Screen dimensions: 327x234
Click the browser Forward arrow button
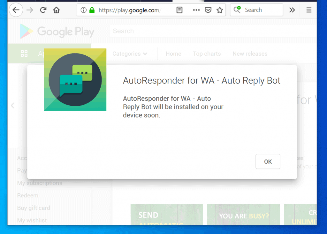click(x=30, y=10)
